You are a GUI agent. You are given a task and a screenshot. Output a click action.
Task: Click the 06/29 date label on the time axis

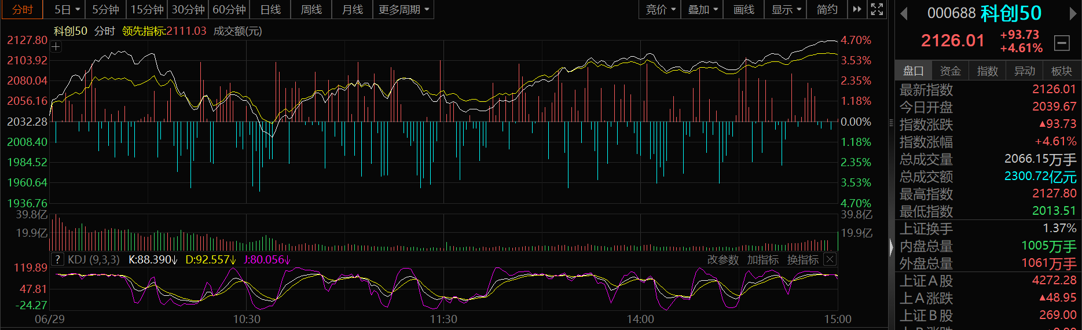(x=50, y=319)
